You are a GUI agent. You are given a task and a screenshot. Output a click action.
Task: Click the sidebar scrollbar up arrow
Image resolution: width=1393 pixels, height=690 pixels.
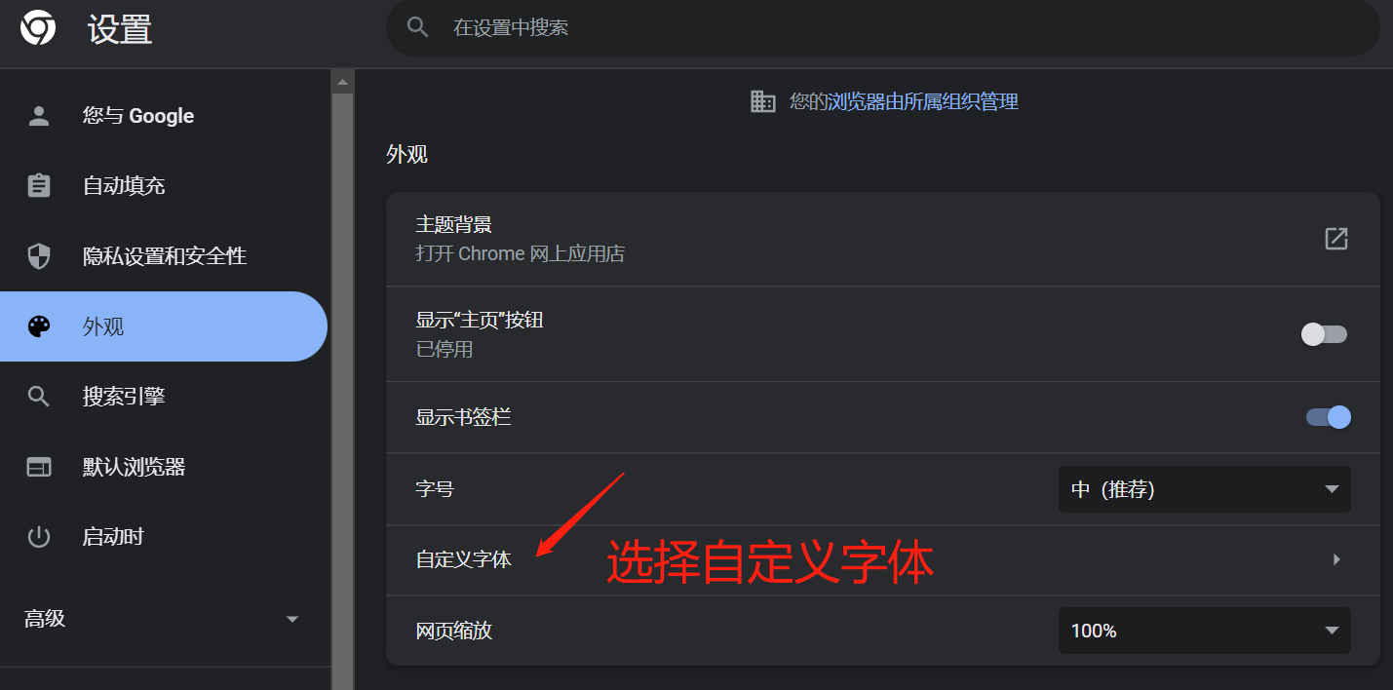[x=342, y=82]
